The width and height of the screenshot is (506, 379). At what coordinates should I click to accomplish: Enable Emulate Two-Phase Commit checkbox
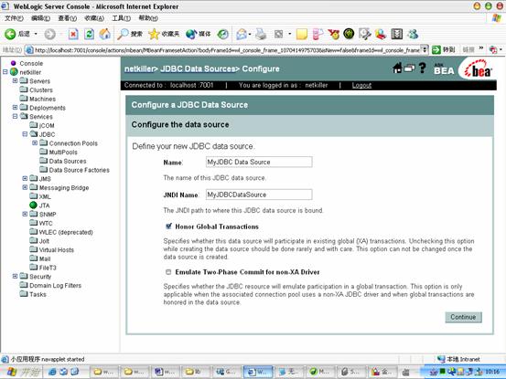[168, 272]
